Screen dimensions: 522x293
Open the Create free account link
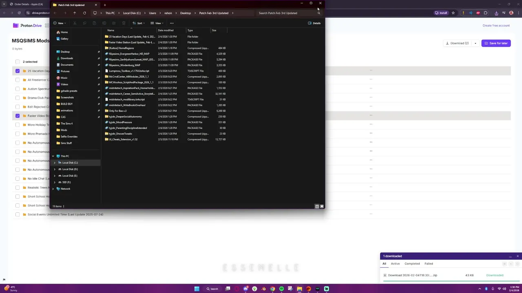496,25
